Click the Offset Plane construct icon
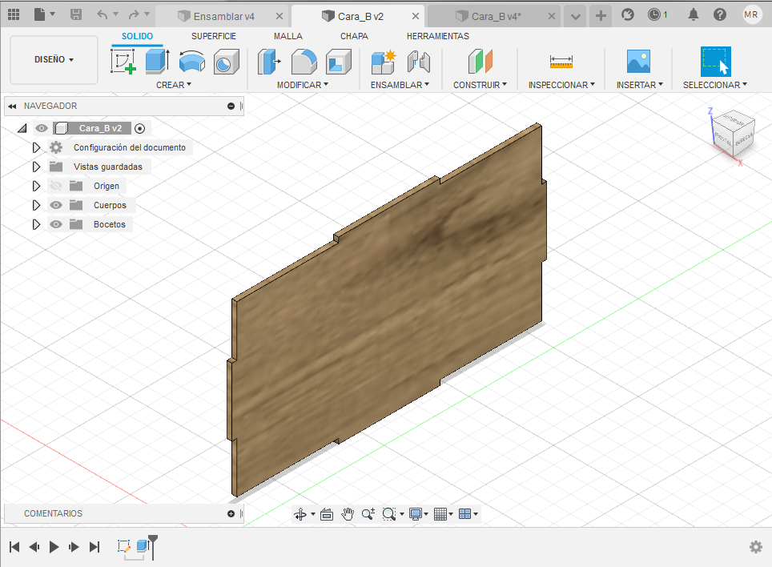This screenshot has height=567, width=772. (480, 62)
